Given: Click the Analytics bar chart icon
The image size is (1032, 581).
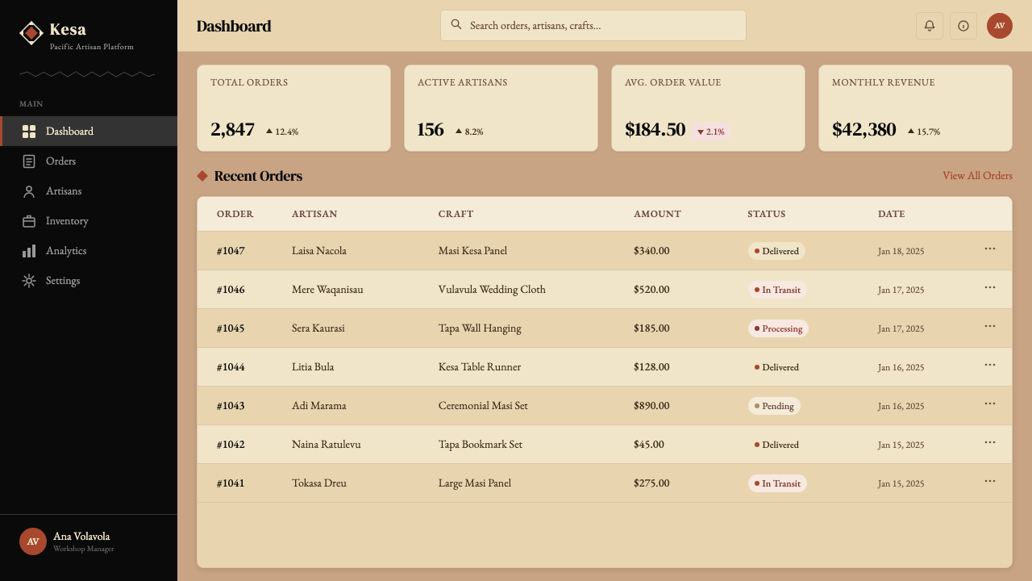Looking at the screenshot, I should tap(29, 251).
